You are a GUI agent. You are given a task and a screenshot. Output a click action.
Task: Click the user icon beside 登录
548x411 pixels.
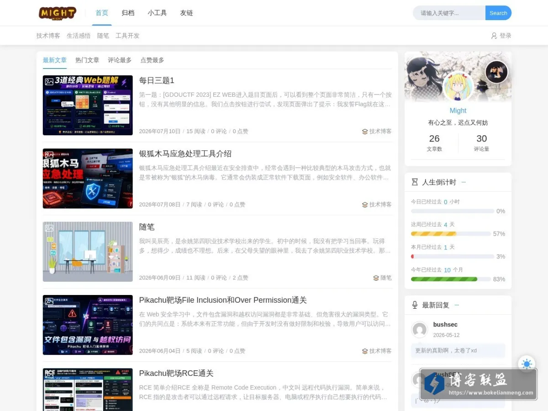(494, 36)
